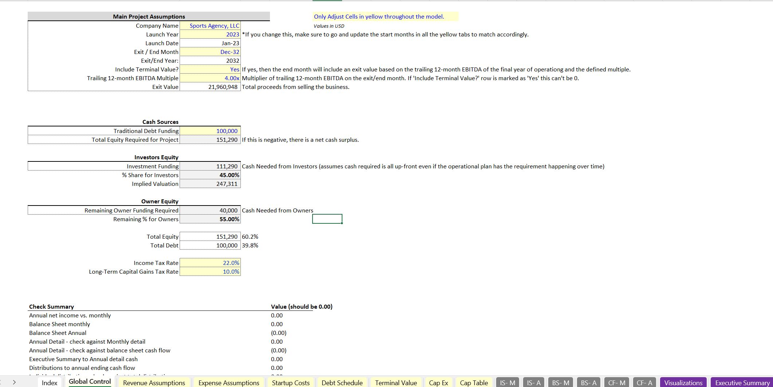Switch to the Cap Table sheet
Screen dimensions: 773x387
coord(474,383)
